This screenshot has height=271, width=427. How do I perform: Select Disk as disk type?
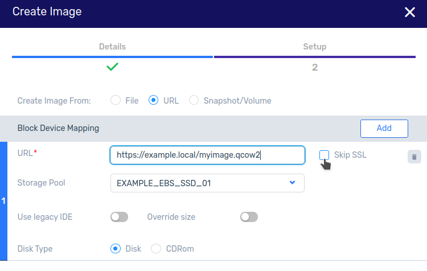click(116, 249)
